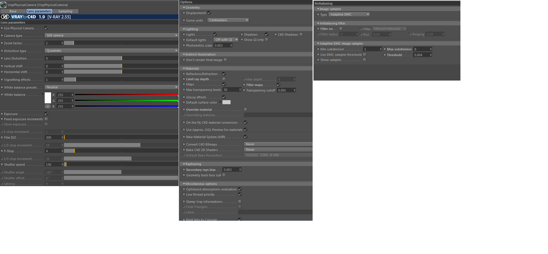Collapse the Indirect illumination section

tap(184, 54)
